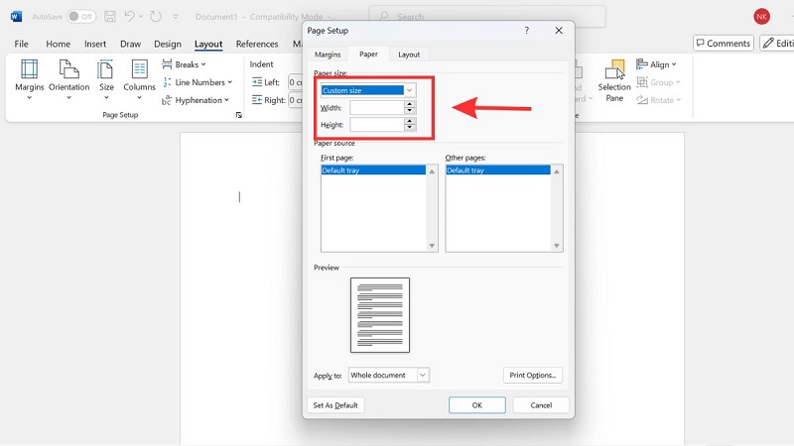Click the Undo arrow icon
Image resolution: width=794 pixels, height=446 pixels.
pos(132,16)
